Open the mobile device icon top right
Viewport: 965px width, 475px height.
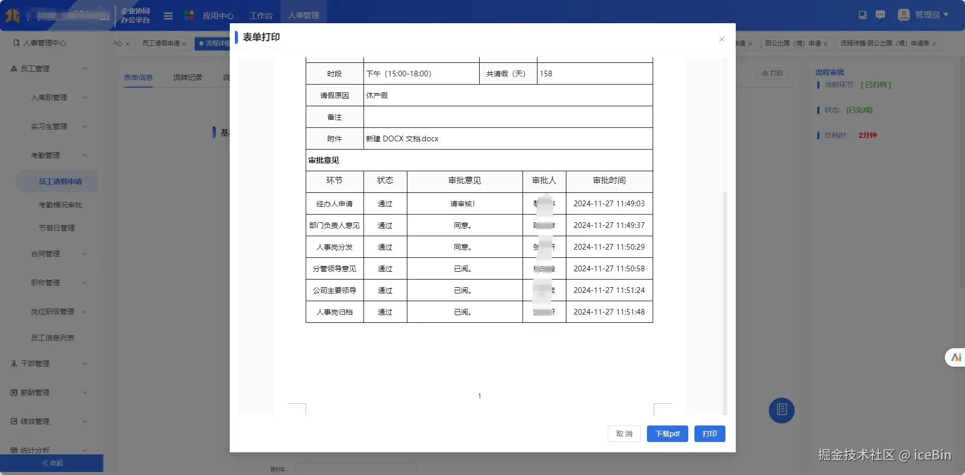(x=862, y=15)
